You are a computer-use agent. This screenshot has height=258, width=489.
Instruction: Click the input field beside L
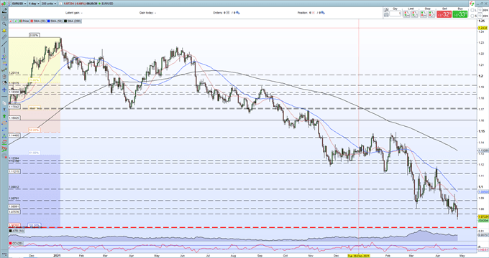(480, 10)
